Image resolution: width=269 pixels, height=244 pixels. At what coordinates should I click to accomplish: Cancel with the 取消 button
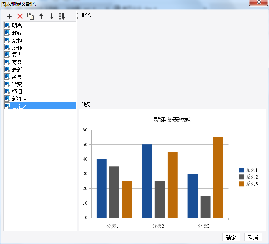tap(253, 237)
